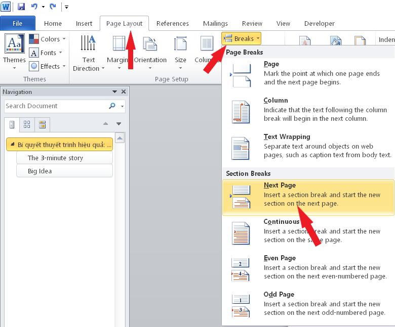This screenshot has width=395, height=327.
Task: Jump to Big Idea heading
Action: tap(40, 171)
